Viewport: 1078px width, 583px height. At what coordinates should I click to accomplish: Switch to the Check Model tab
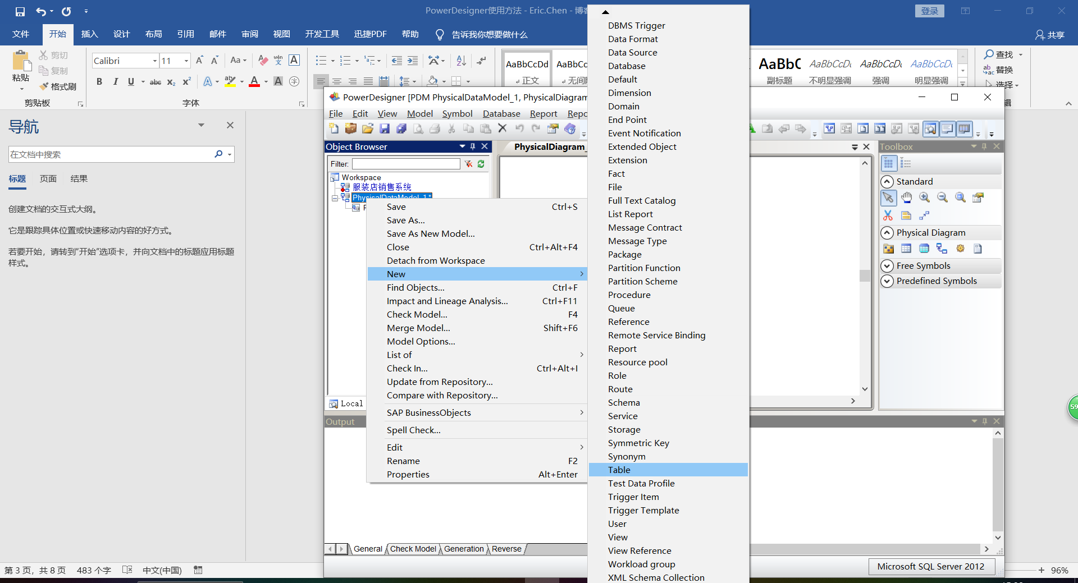tap(413, 549)
